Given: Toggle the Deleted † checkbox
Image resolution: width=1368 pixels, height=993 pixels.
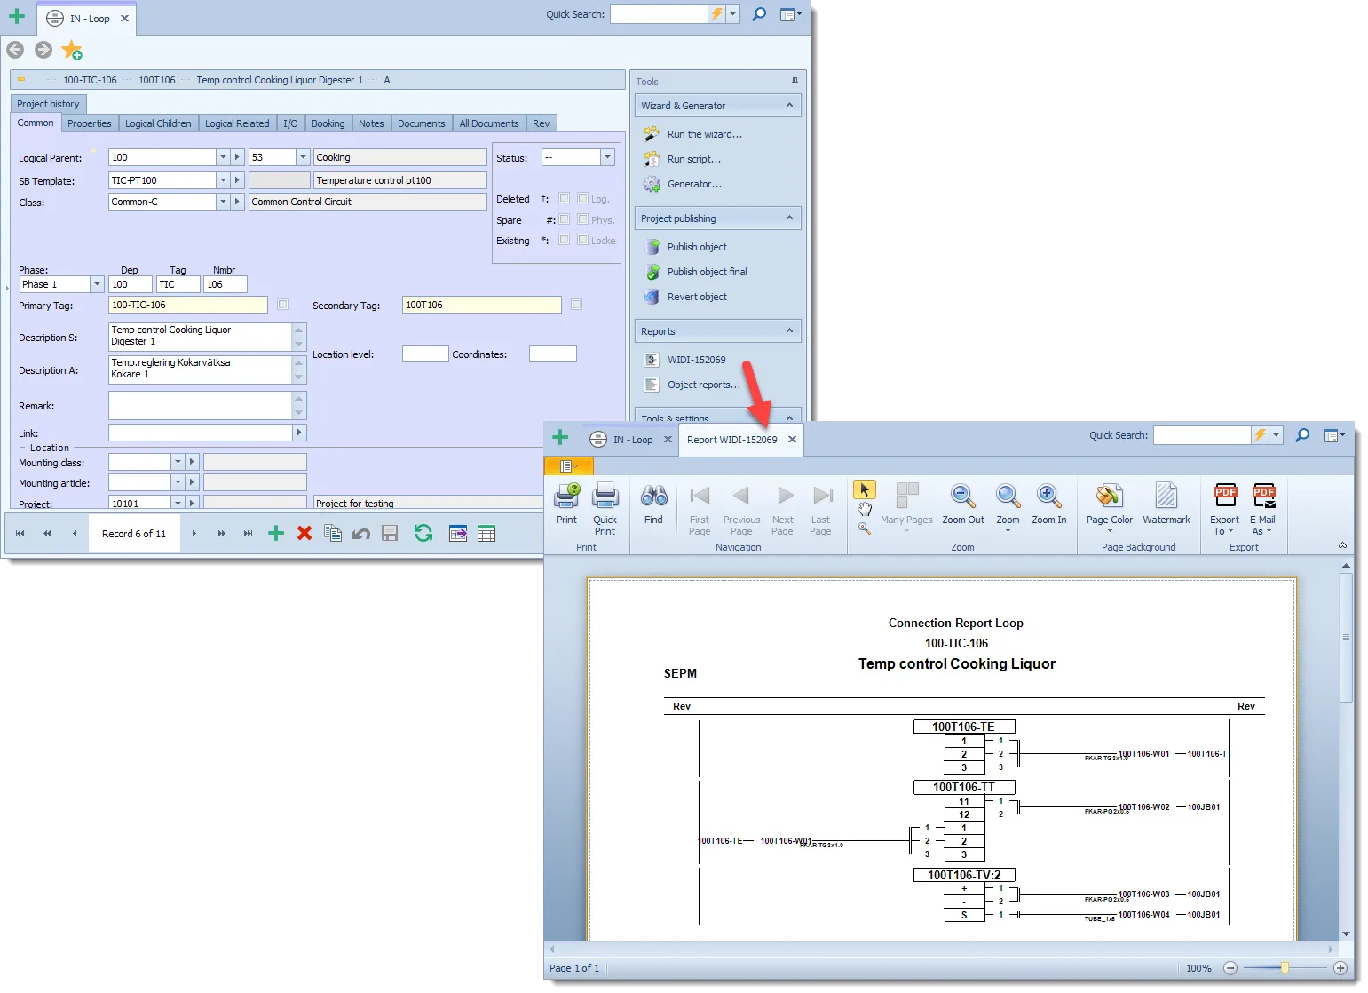Looking at the screenshot, I should click(564, 198).
